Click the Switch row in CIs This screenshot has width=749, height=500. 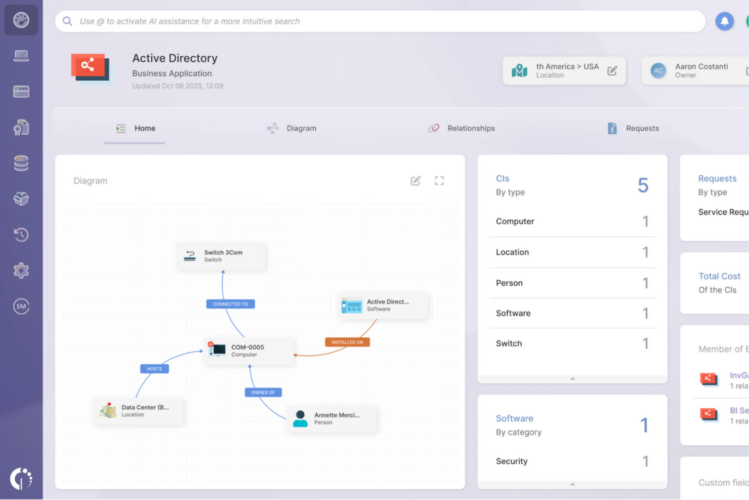pos(572,344)
